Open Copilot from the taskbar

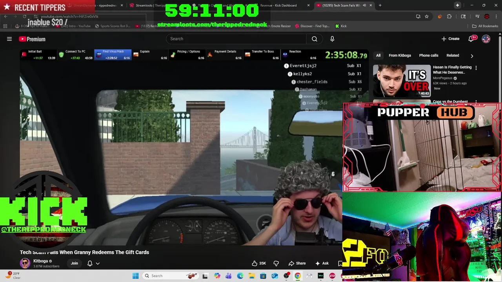[217, 276]
